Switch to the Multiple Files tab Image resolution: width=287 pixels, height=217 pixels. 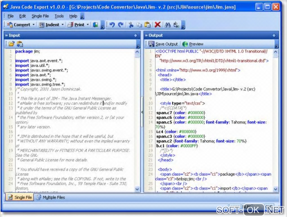(50, 197)
